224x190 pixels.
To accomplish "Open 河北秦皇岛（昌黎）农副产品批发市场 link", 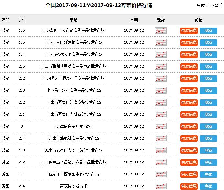I will 73,162.
